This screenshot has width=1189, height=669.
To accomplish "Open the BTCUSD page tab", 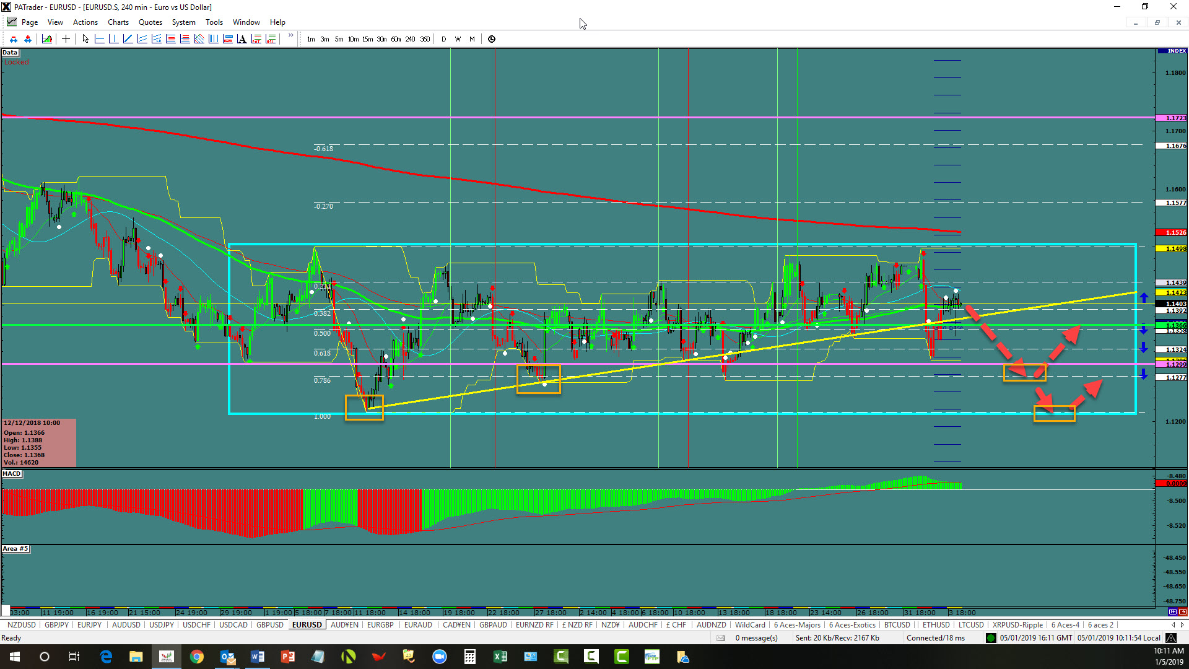I will point(897,625).
